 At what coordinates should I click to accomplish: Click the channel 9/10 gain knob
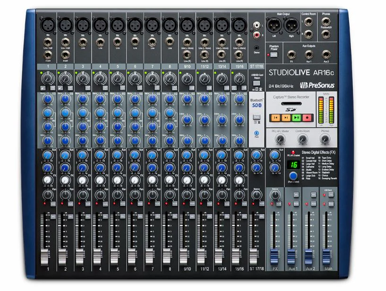click(187, 78)
